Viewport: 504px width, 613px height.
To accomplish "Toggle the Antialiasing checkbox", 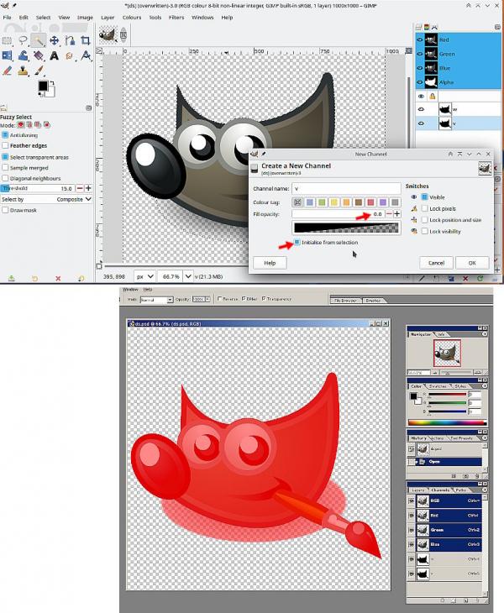I will 5,135.
